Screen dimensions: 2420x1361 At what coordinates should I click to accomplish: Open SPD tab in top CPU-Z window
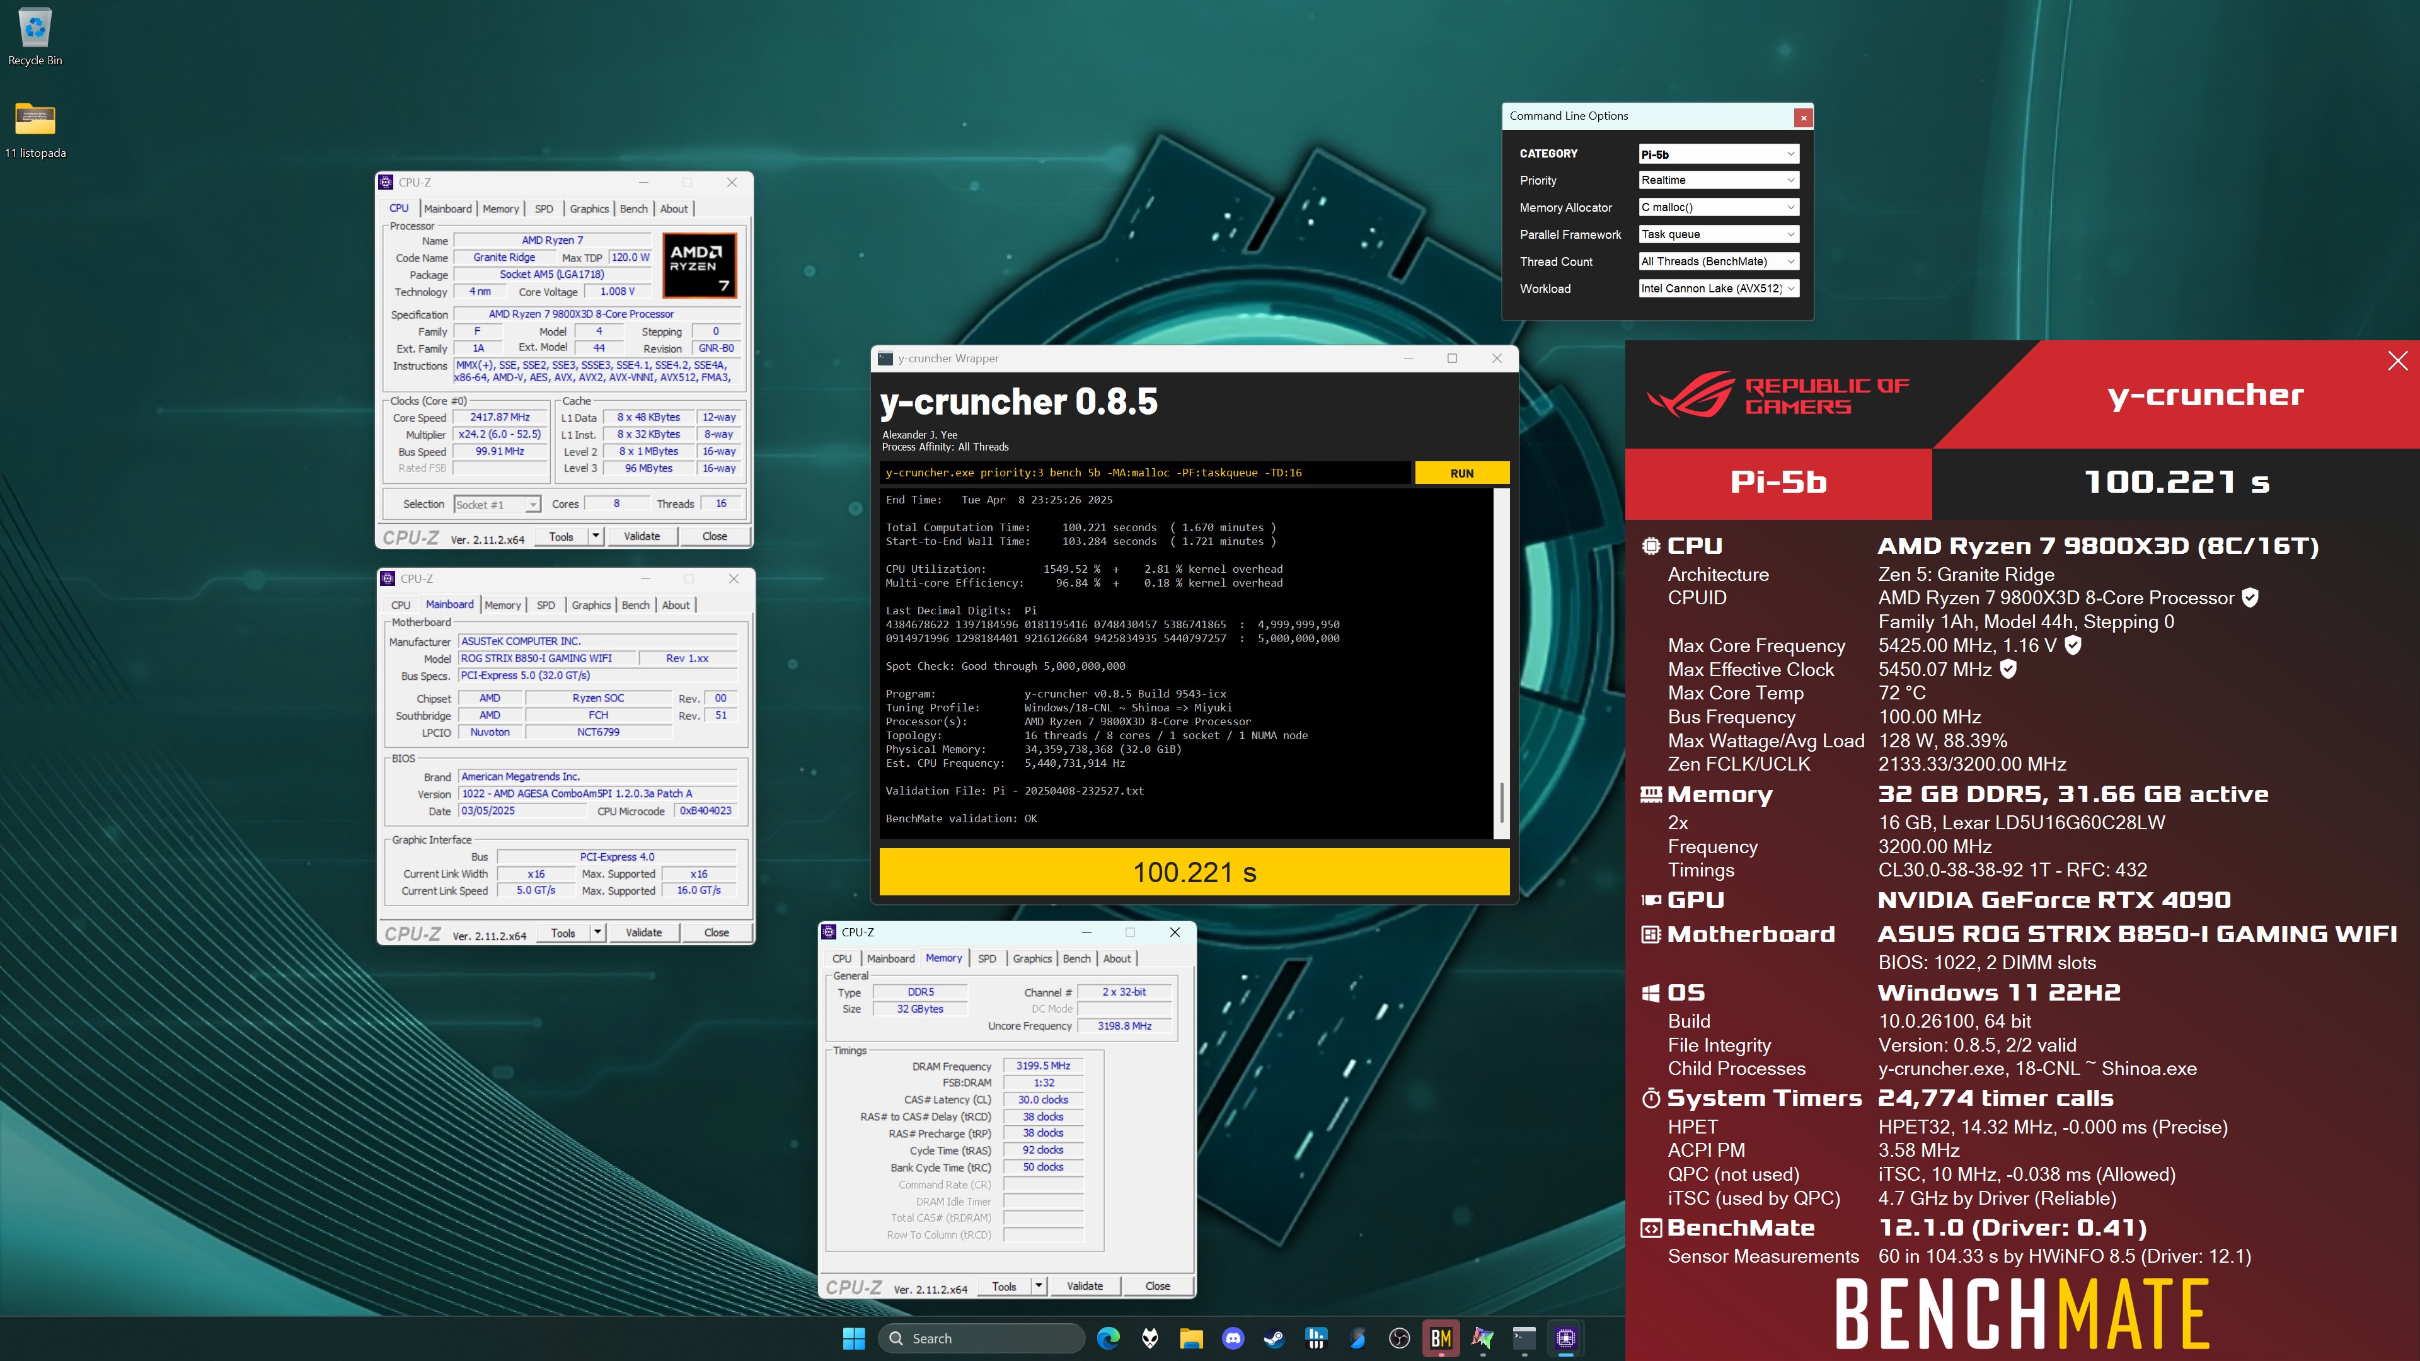click(x=544, y=209)
